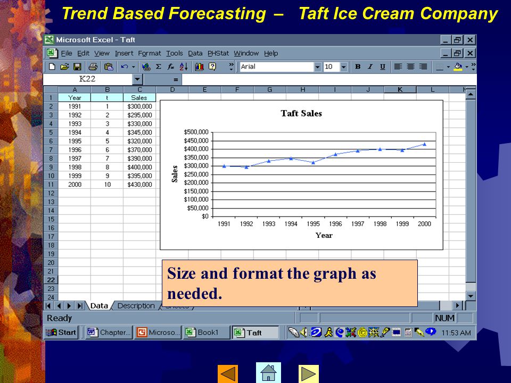
Task: Click the home slide button
Action: click(268, 372)
